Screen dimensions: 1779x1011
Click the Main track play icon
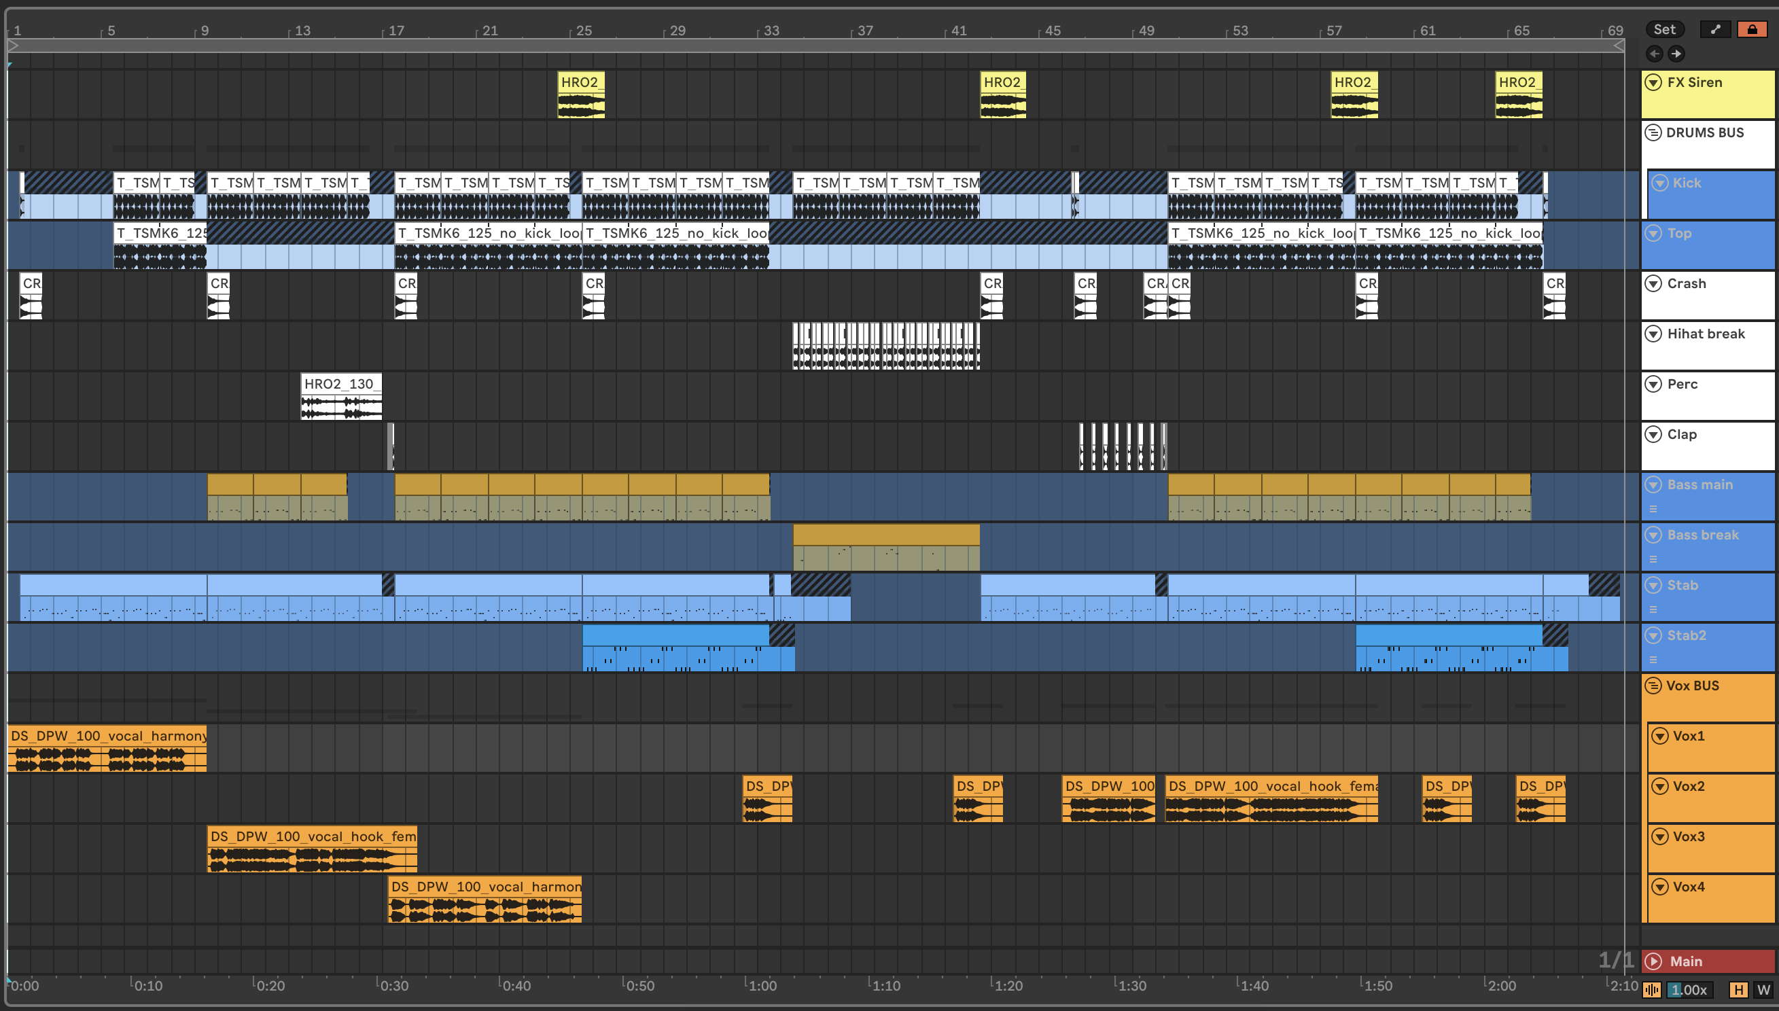pyautogui.click(x=1654, y=961)
